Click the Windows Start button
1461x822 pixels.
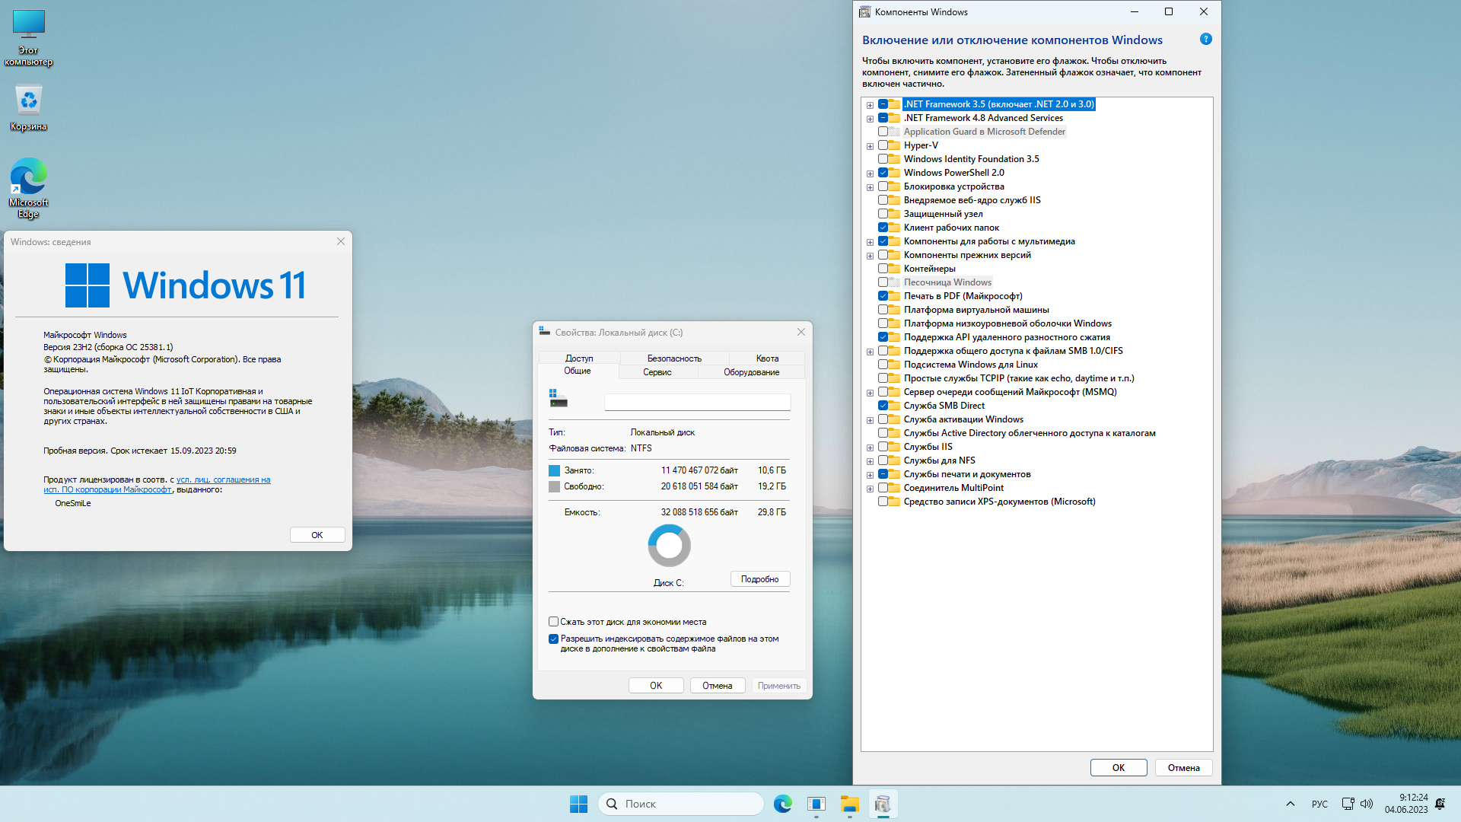pos(578,804)
